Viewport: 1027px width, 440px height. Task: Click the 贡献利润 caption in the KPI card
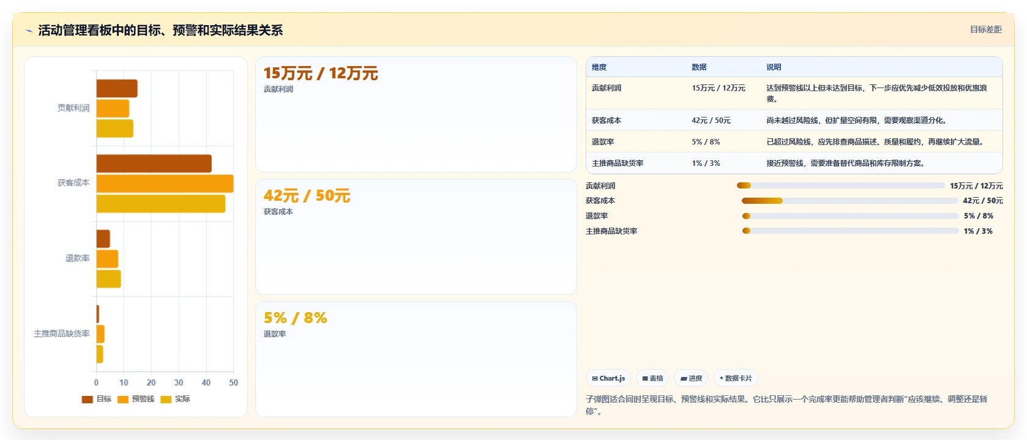[x=278, y=89]
